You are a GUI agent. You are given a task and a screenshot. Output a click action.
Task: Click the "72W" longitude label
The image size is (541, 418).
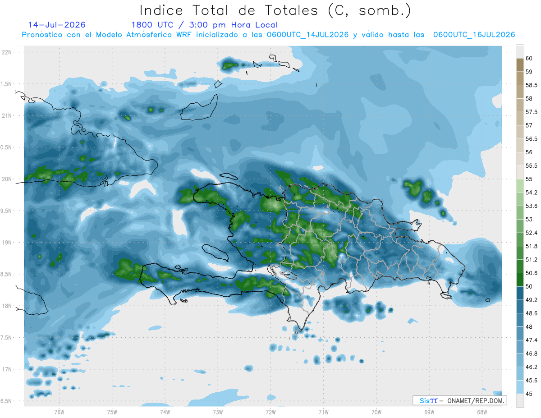point(270,412)
